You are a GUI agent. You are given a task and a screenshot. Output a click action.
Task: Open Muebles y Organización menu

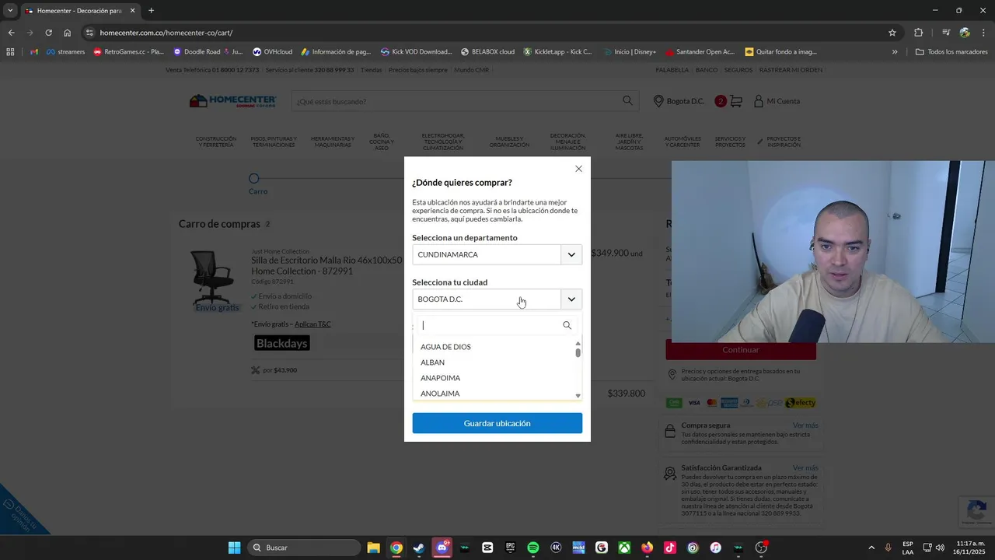click(x=509, y=142)
